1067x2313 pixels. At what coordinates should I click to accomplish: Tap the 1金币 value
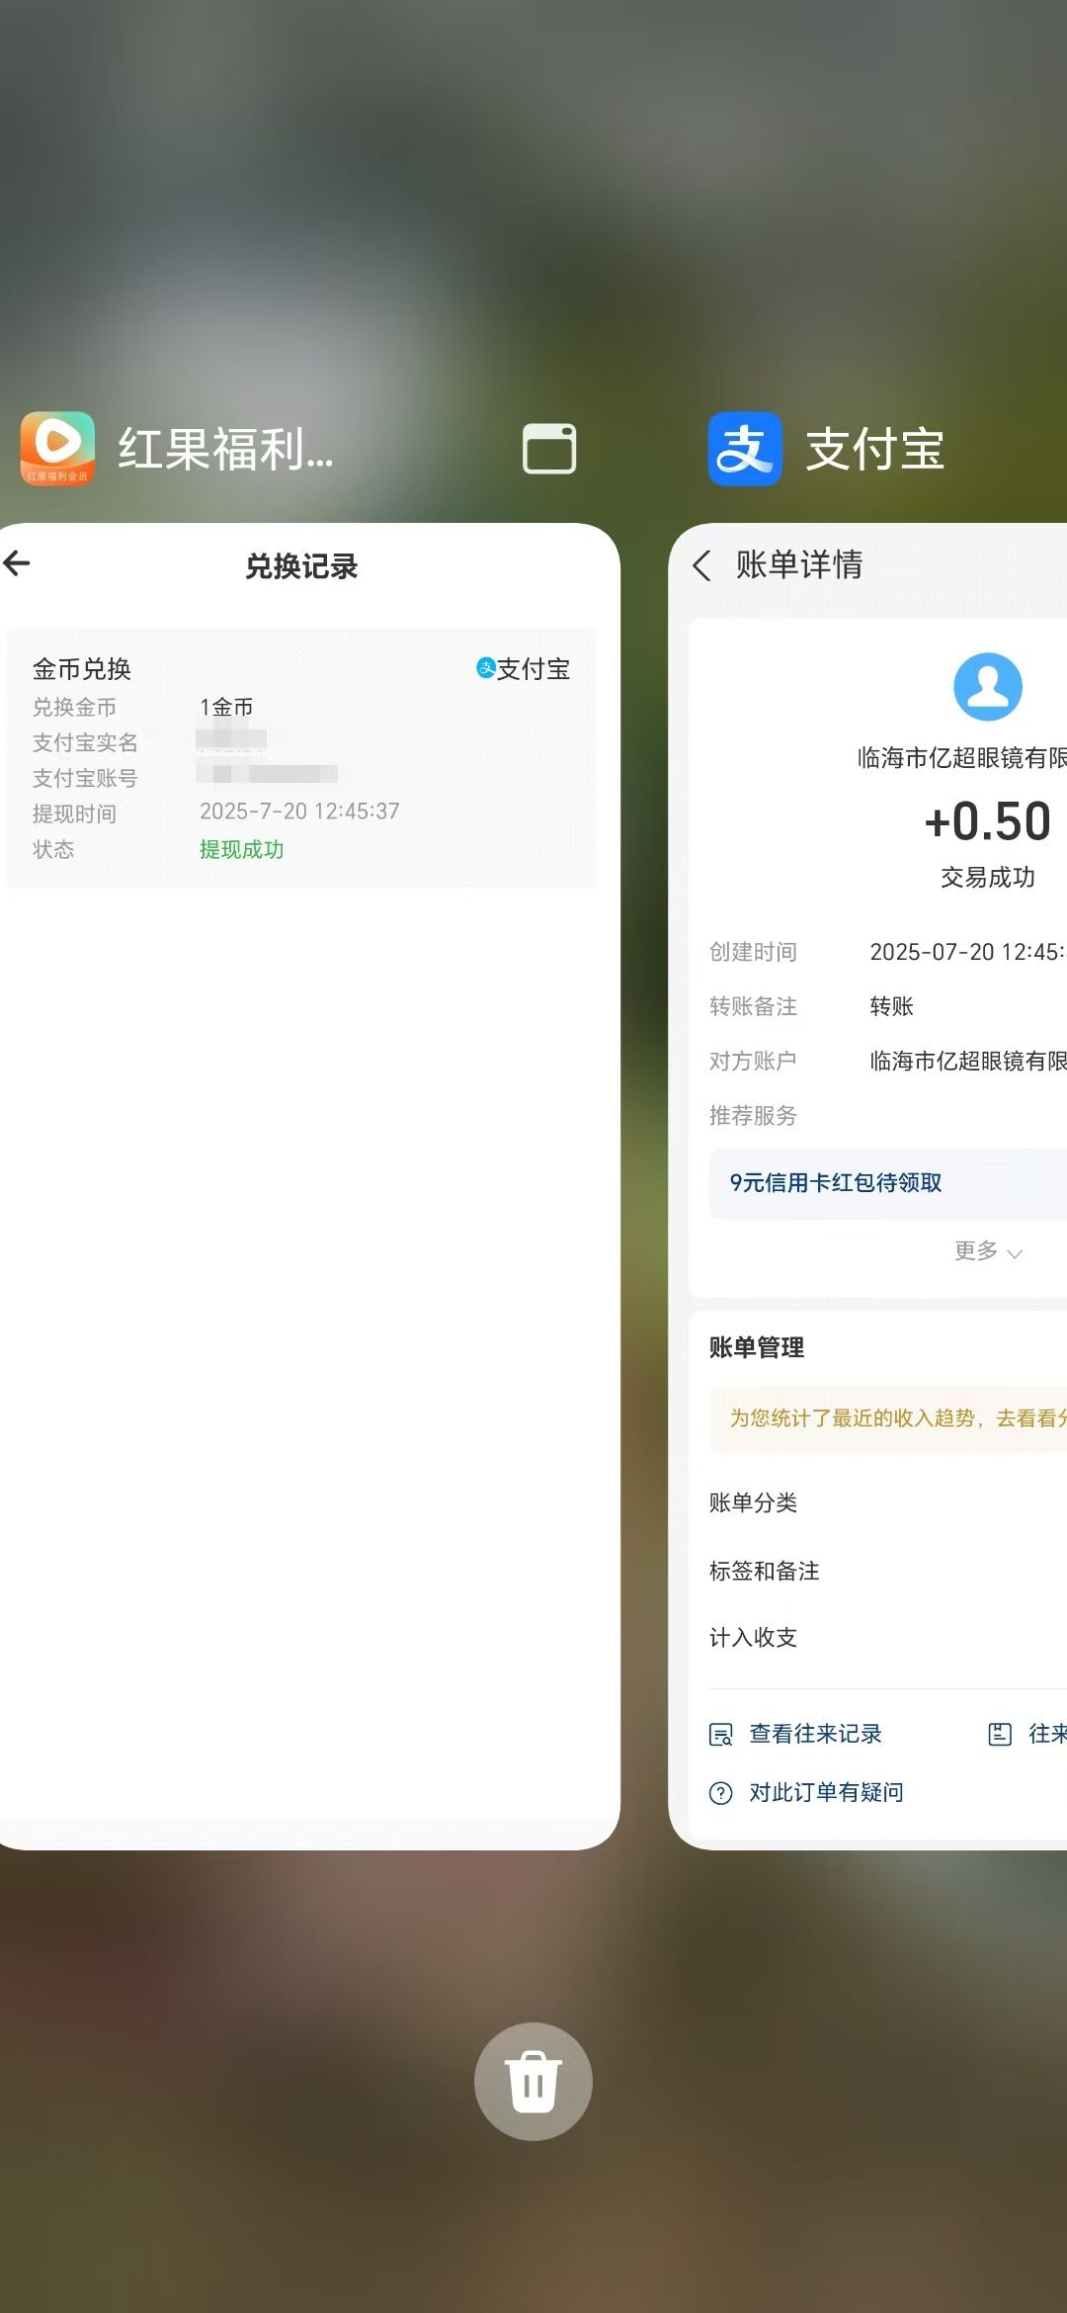(226, 707)
